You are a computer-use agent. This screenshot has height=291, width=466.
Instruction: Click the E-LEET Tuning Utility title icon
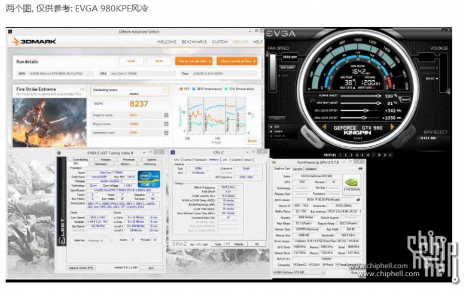(59, 153)
